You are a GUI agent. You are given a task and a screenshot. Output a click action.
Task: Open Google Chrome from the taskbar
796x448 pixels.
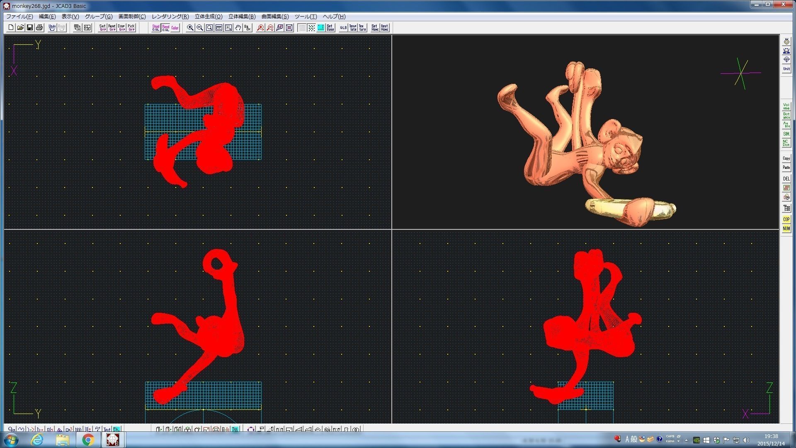88,440
